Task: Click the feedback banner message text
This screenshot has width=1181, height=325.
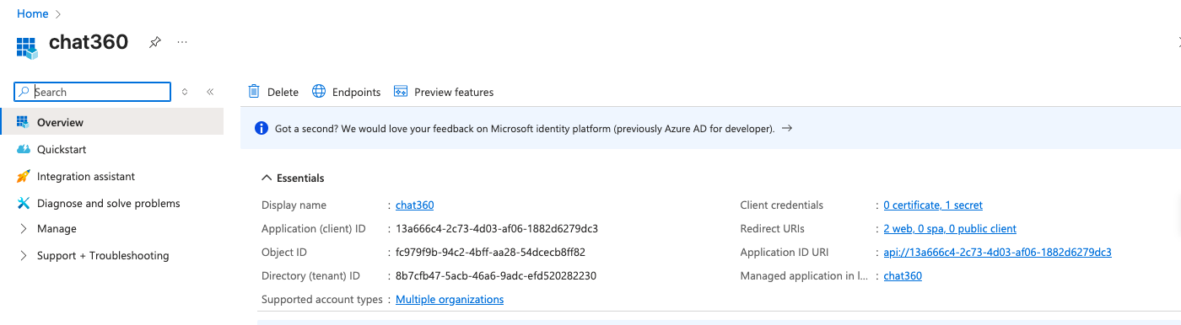Action: pos(525,130)
